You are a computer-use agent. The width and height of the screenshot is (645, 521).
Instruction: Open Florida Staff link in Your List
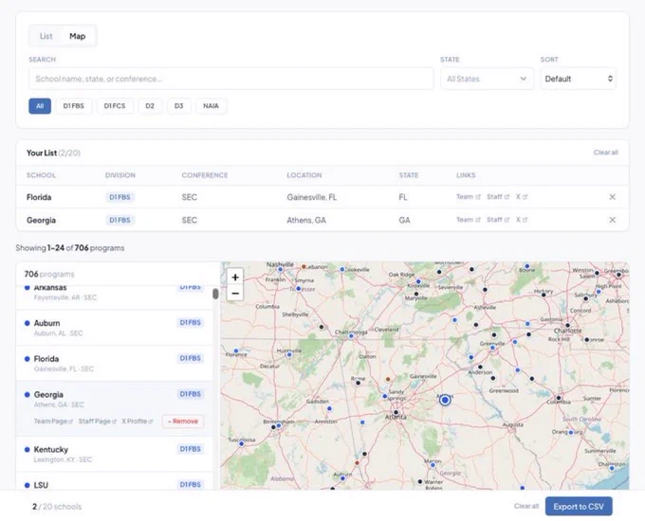coord(498,197)
